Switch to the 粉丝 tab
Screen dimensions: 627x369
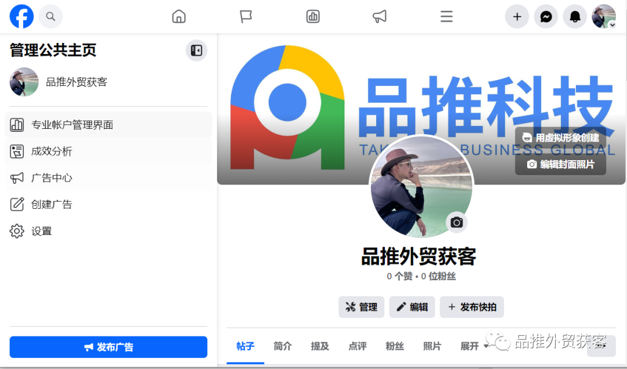[395, 346]
